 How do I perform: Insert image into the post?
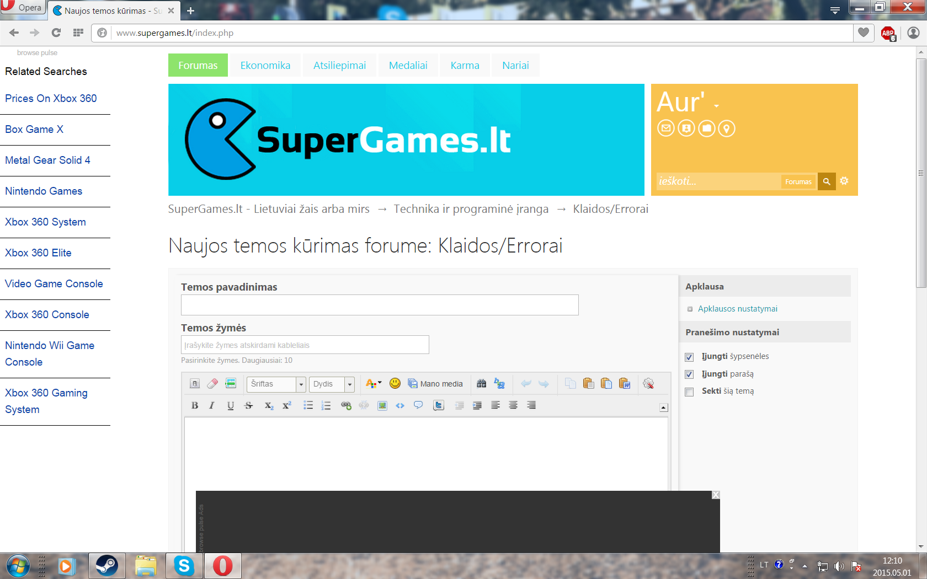point(382,405)
